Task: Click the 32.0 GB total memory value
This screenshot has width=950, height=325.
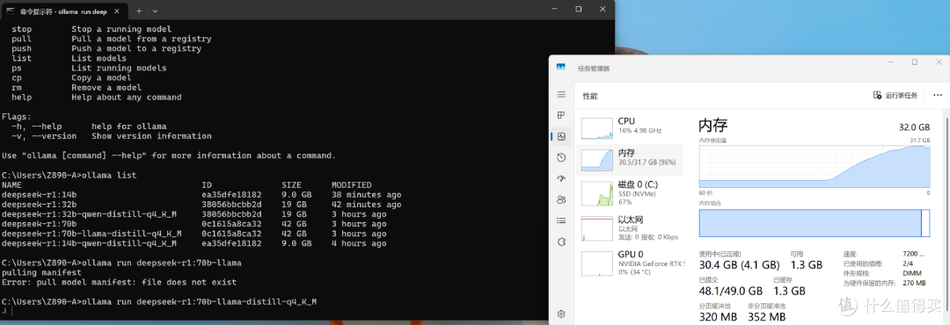Action: (914, 127)
